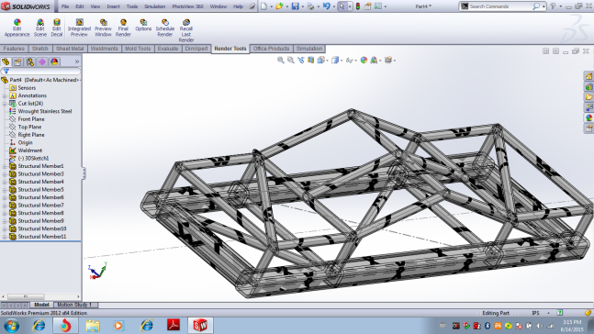Click the Zoom to Fit magnifier icon
This screenshot has height=334, width=594.
coord(281,60)
